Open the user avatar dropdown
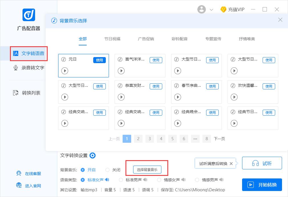The width and height of the screenshot is (288, 197). click(x=202, y=9)
